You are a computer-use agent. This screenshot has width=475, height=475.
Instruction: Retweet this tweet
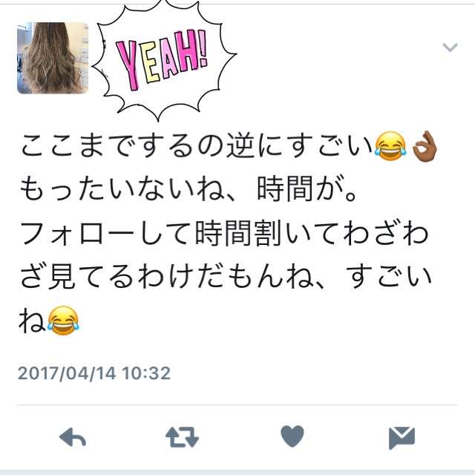tap(182, 437)
